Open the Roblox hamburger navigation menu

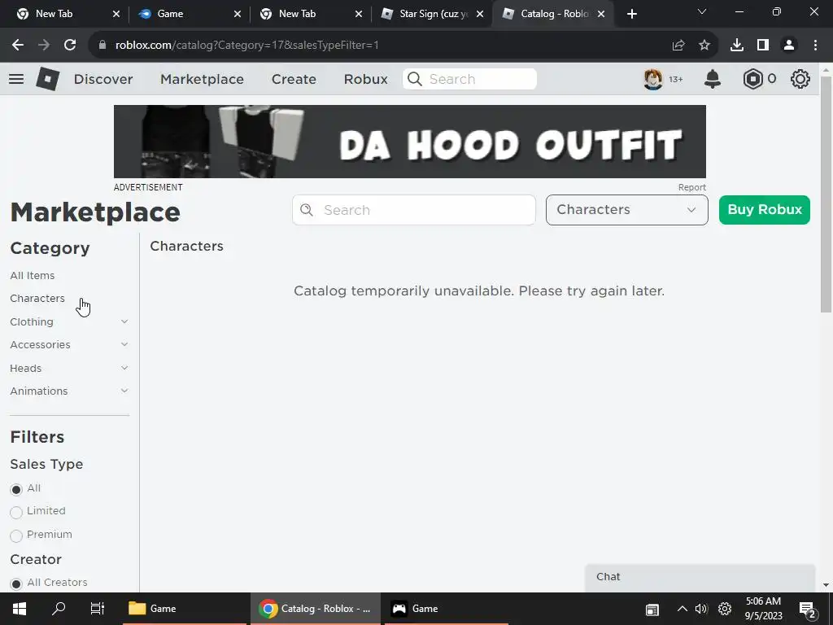pos(16,79)
